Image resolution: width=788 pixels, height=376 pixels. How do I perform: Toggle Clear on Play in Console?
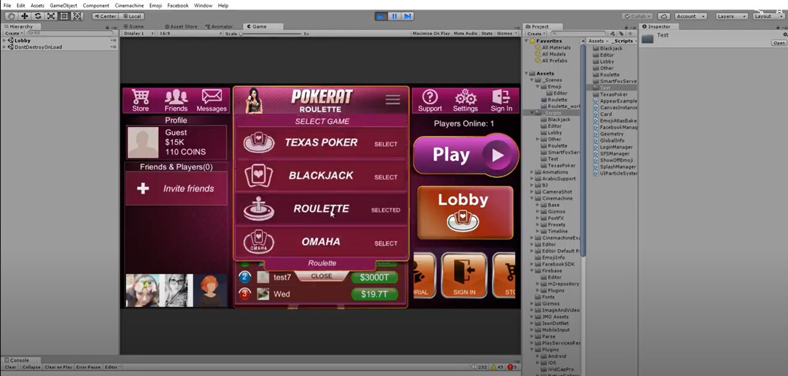click(x=58, y=367)
